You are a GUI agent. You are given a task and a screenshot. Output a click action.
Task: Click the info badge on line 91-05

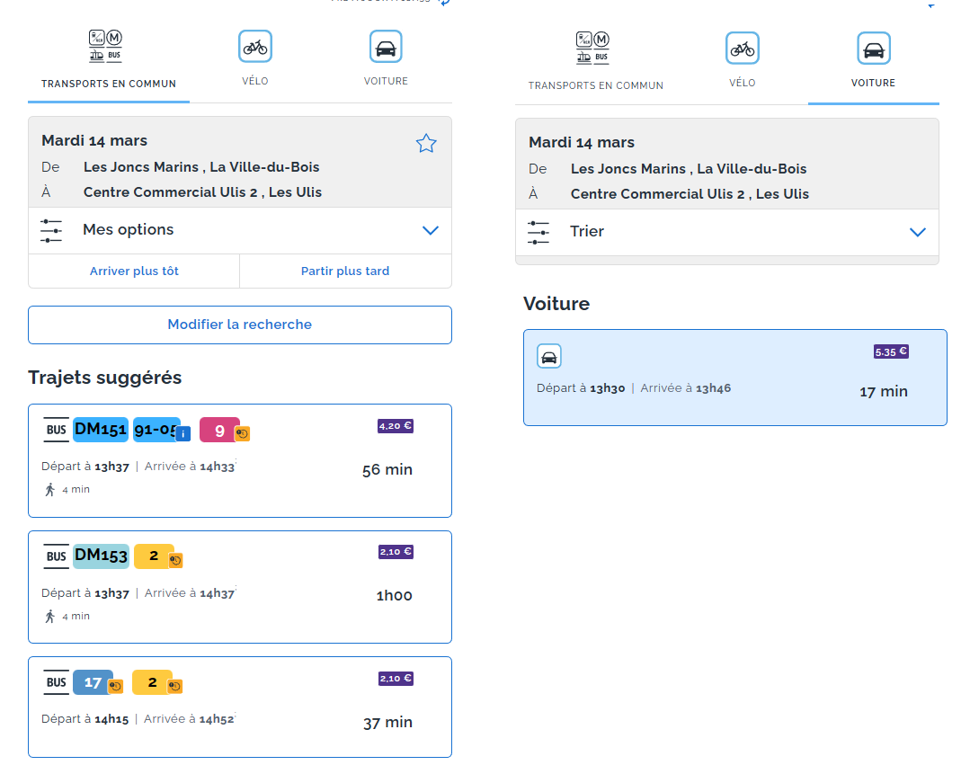(x=183, y=434)
